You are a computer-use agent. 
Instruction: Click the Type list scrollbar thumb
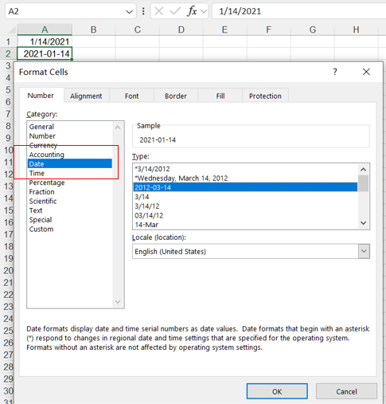[364, 183]
